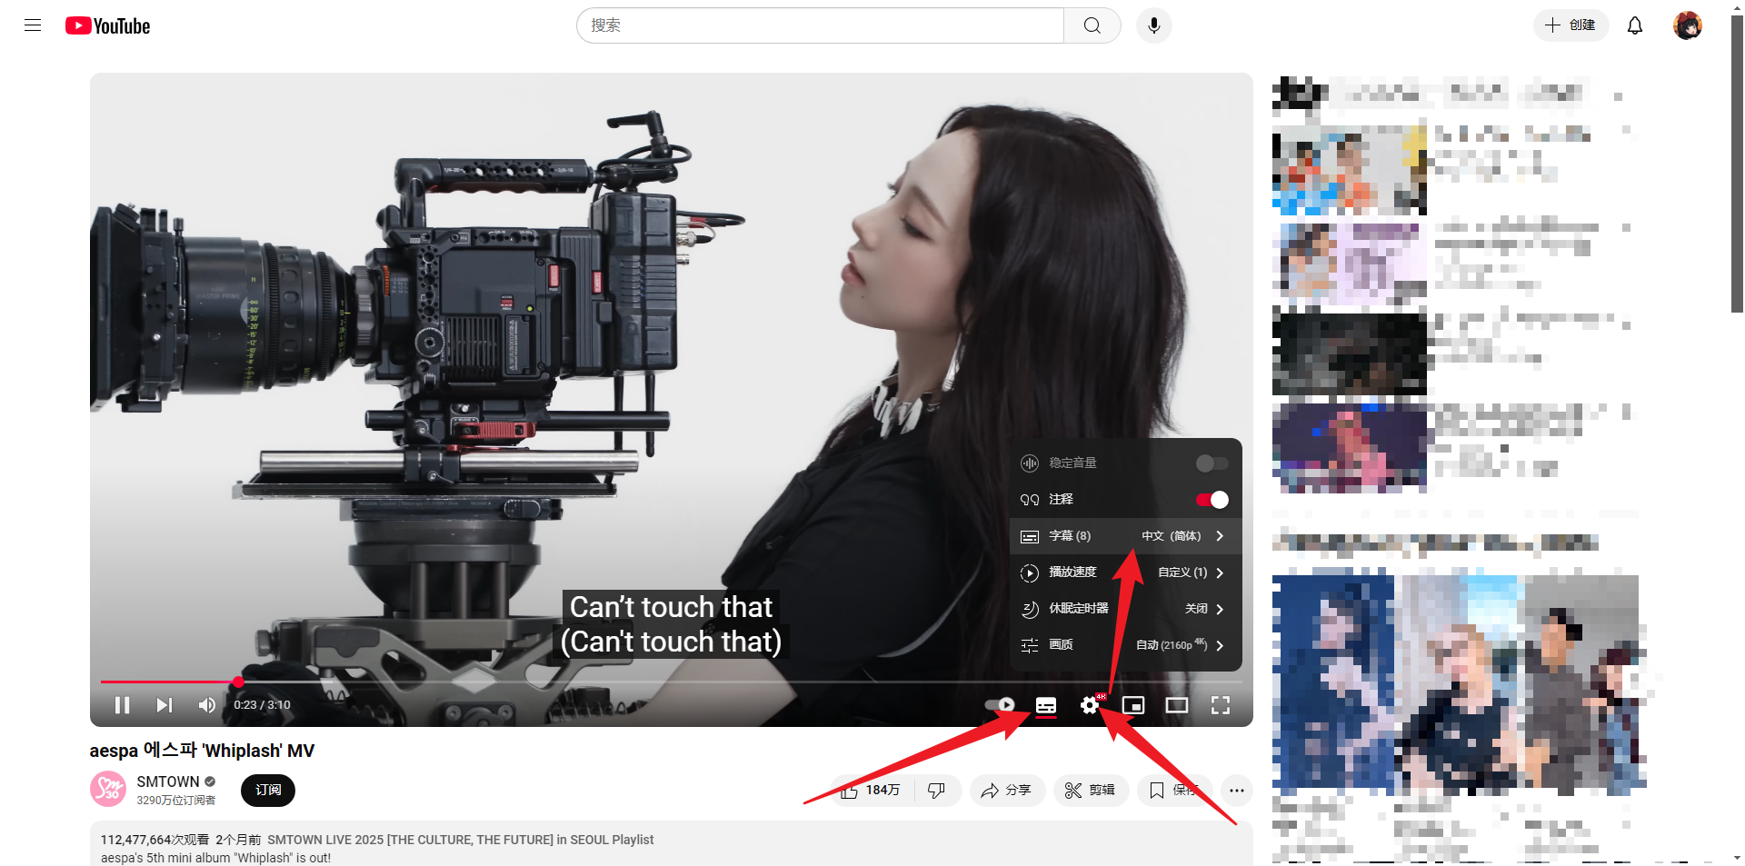
Task: Expand chevron next to 自定义 (1)
Action: pyautogui.click(x=1220, y=572)
